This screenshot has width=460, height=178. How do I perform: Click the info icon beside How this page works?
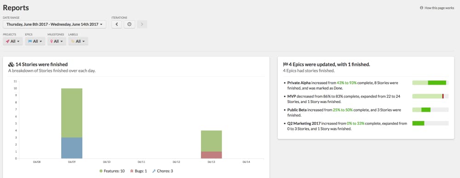pos(421,8)
